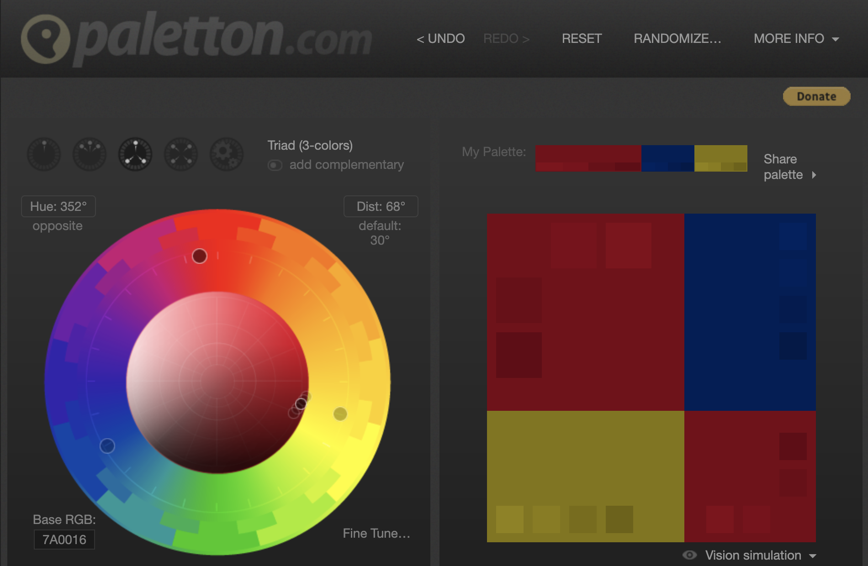Click the "My Palette:" label
The image size is (868, 566).
click(494, 152)
